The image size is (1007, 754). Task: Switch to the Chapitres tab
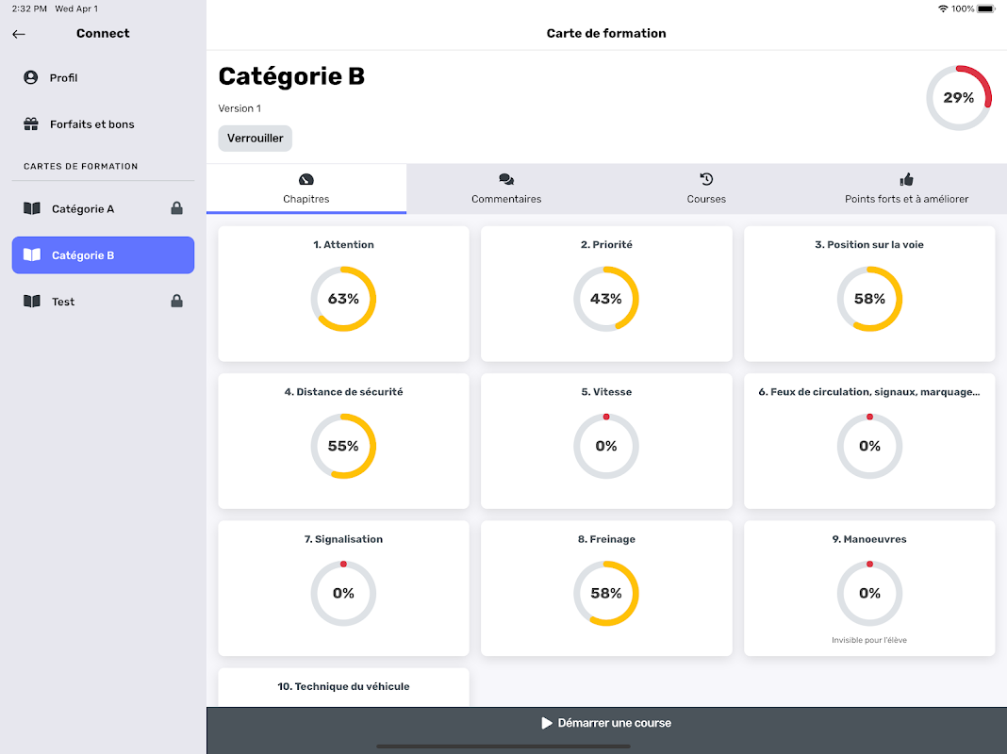(306, 188)
